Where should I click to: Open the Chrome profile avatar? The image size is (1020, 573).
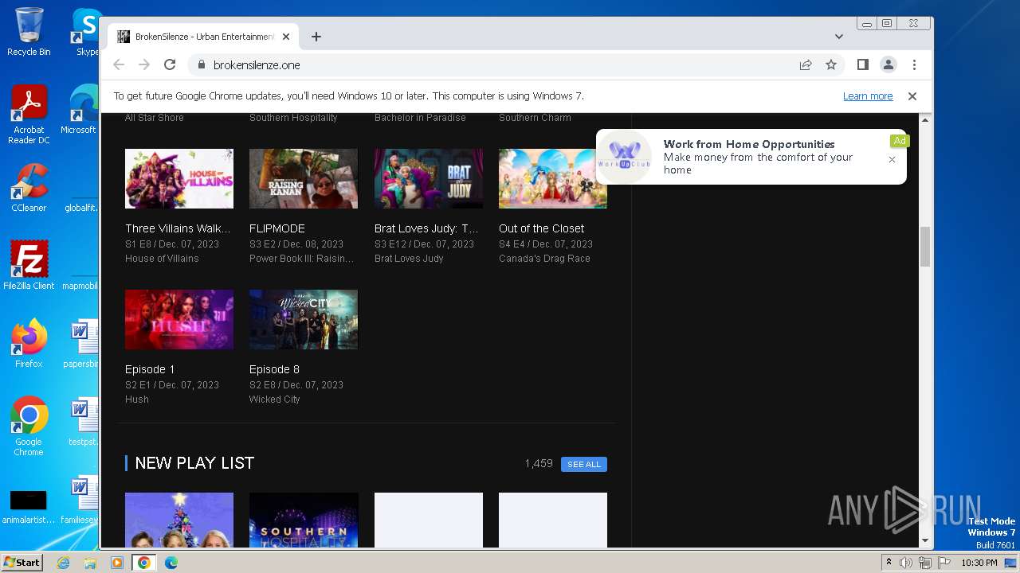point(888,64)
